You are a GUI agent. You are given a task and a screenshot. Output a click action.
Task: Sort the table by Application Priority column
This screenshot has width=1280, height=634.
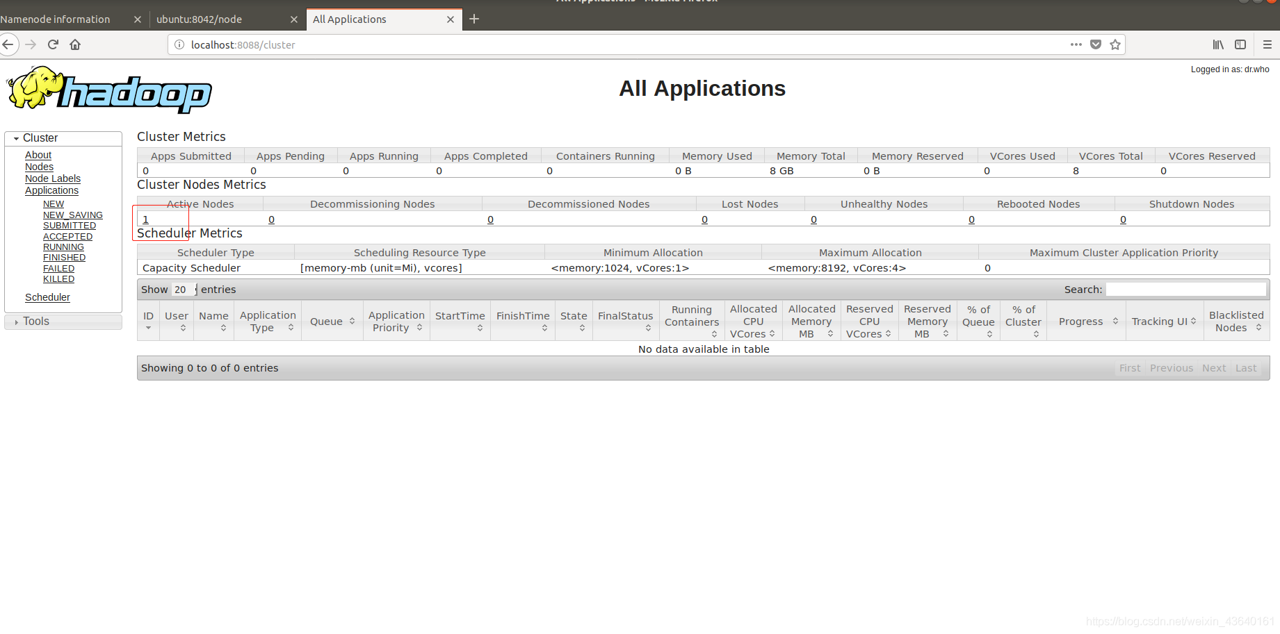[x=396, y=321]
